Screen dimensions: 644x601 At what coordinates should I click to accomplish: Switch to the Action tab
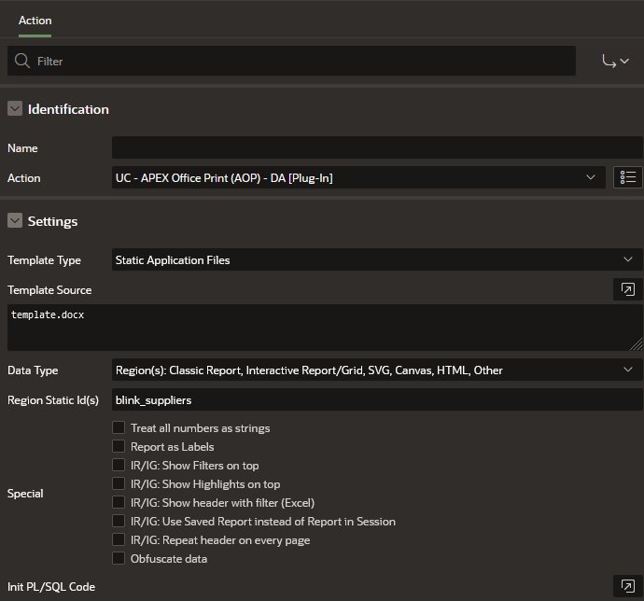(35, 20)
